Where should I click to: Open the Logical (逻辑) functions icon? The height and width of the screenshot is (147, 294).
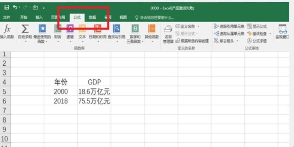tap(70, 29)
